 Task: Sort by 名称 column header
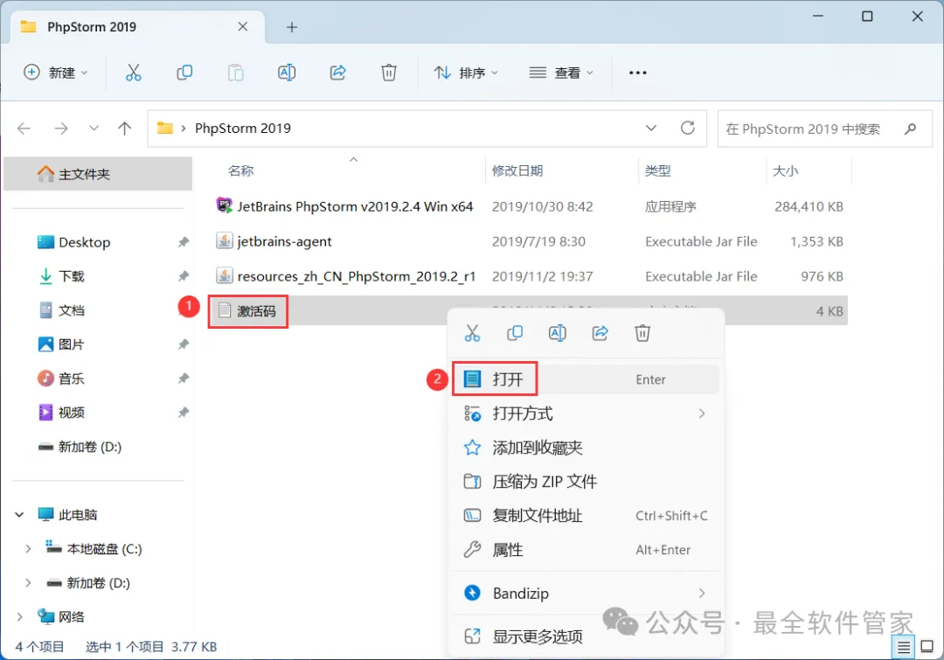pos(241,171)
